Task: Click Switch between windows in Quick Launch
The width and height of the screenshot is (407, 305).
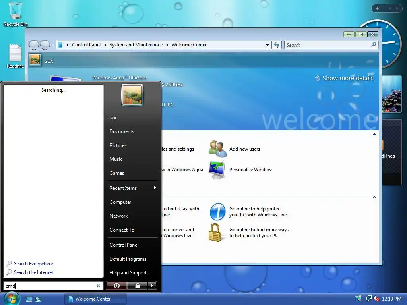Action: click(x=38, y=299)
